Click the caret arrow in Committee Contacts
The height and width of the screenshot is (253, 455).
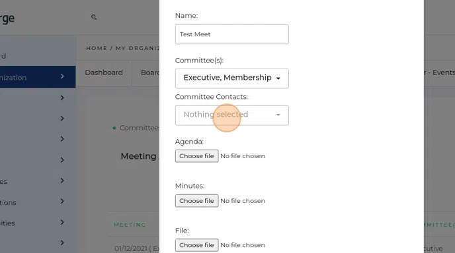278,115
